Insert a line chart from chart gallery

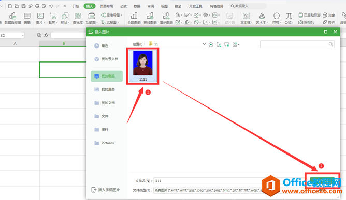point(196,15)
